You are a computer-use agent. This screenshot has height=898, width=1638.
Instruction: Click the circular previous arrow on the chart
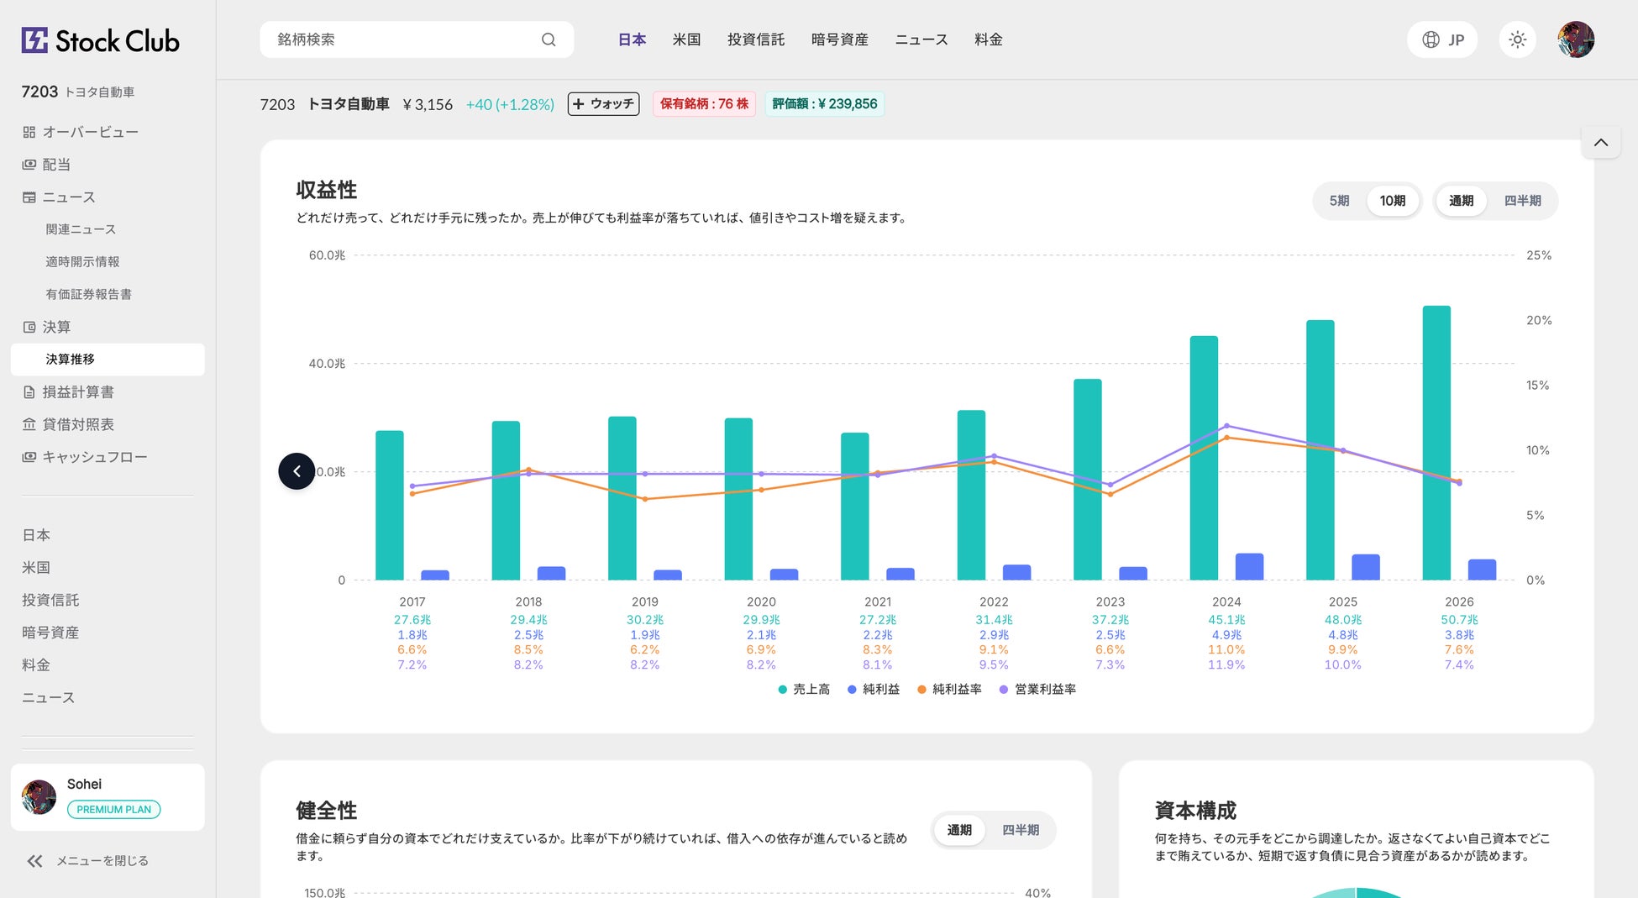point(297,471)
